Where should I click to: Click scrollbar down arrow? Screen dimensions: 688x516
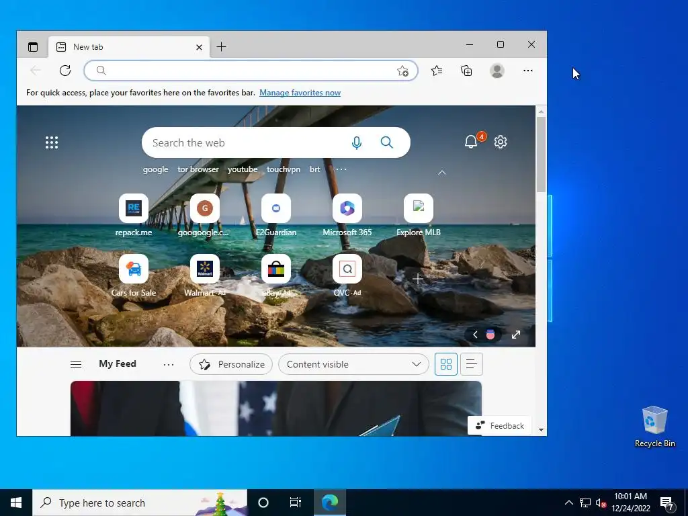coord(541,430)
